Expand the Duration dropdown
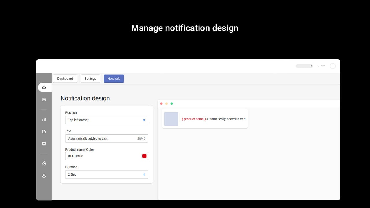 (107, 174)
